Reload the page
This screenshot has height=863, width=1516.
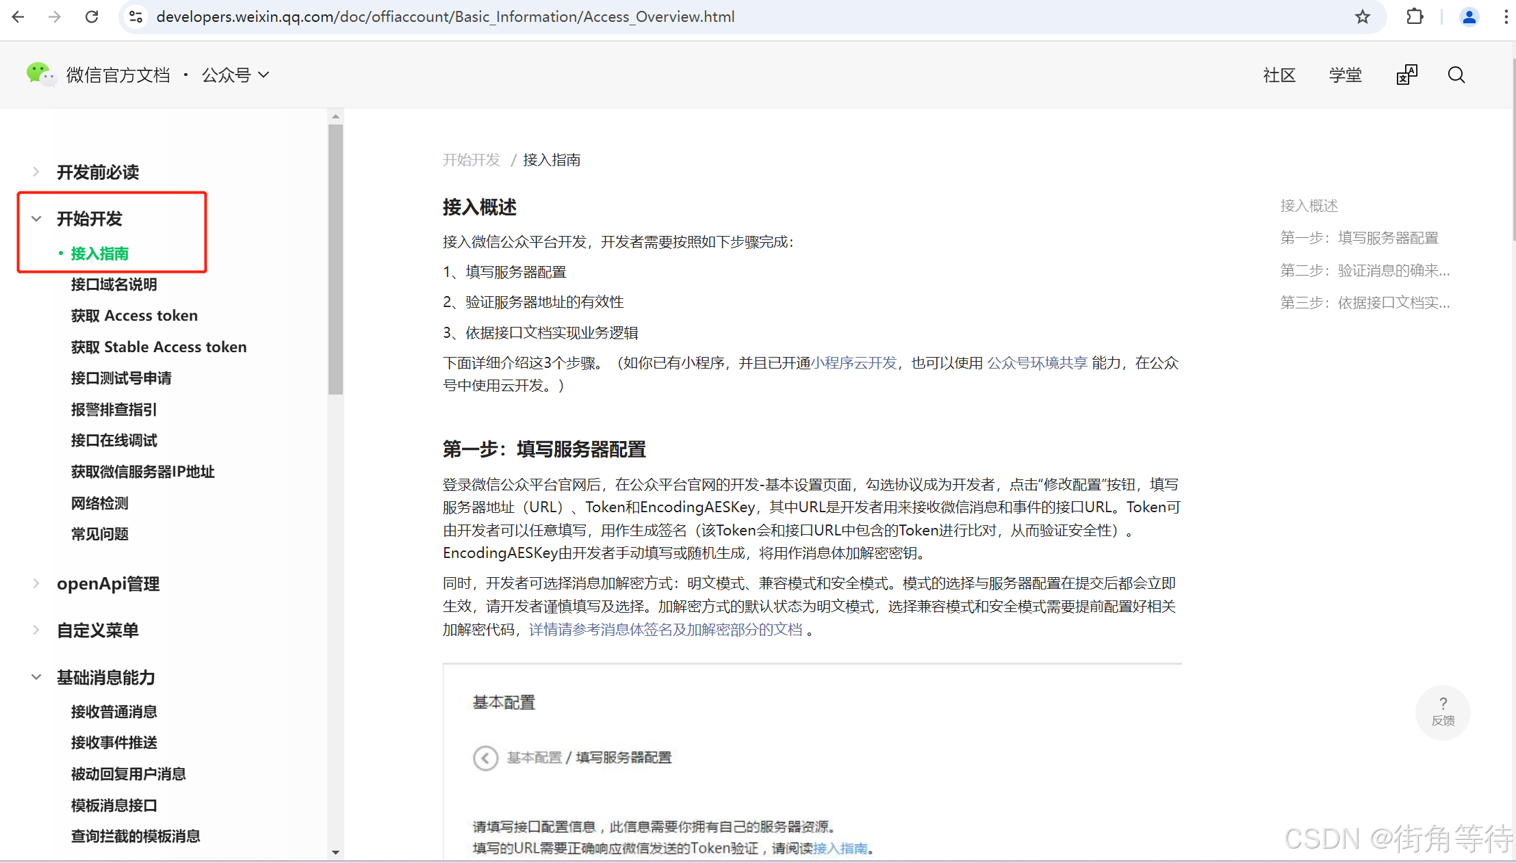click(92, 16)
